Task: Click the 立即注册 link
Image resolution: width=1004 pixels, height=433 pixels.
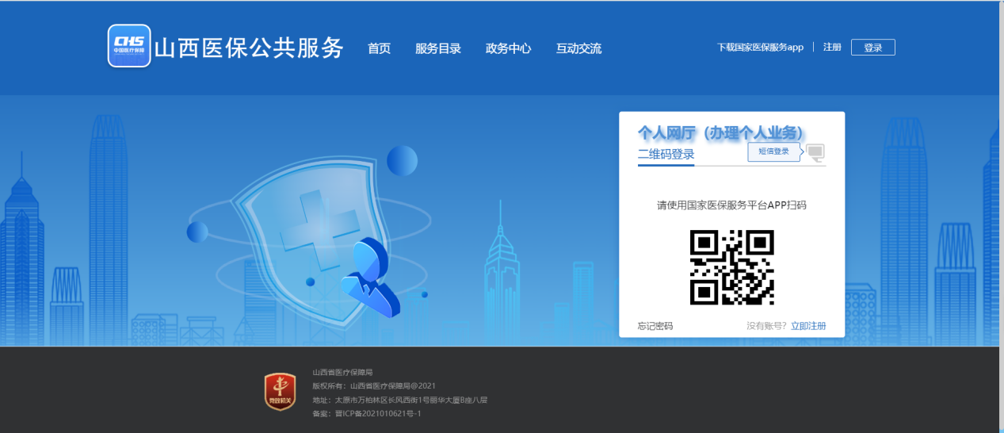Action: pos(808,326)
